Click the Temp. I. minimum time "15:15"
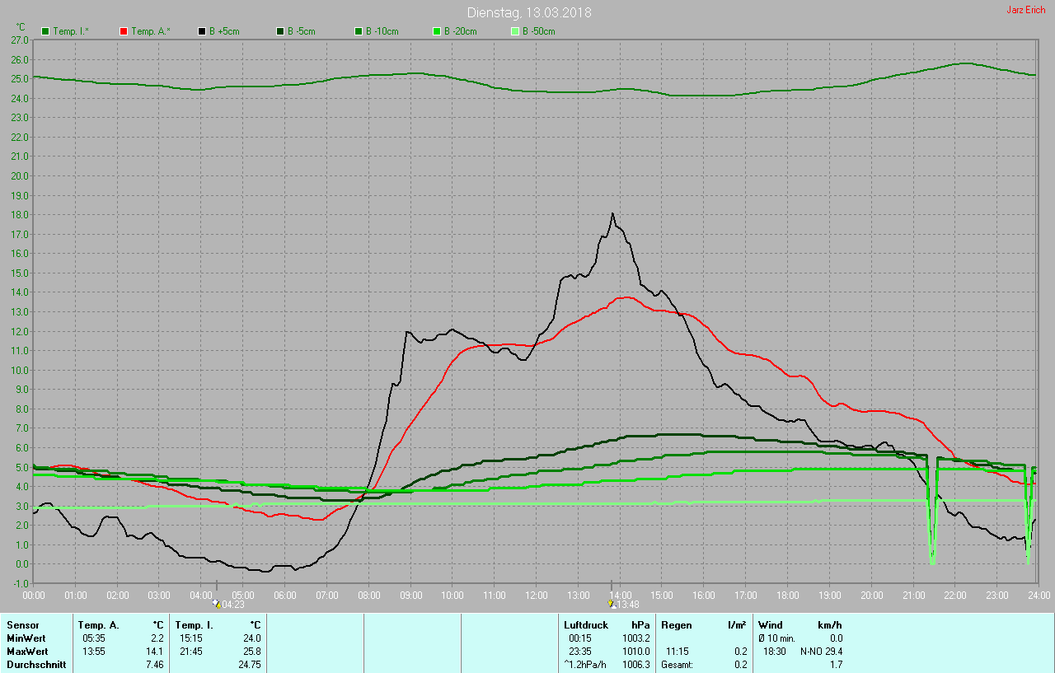This screenshot has width=1055, height=673. (191, 638)
